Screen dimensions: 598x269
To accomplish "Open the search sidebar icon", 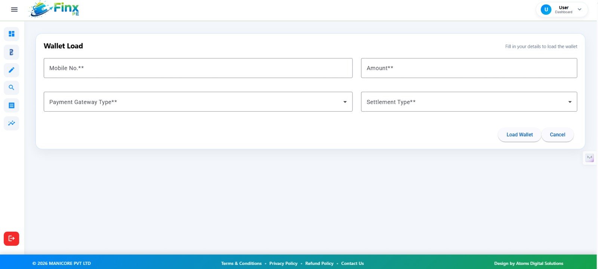I will [12, 87].
